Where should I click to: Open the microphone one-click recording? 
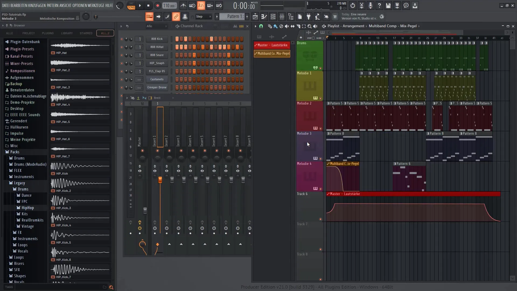pyautogui.click(x=371, y=5)
